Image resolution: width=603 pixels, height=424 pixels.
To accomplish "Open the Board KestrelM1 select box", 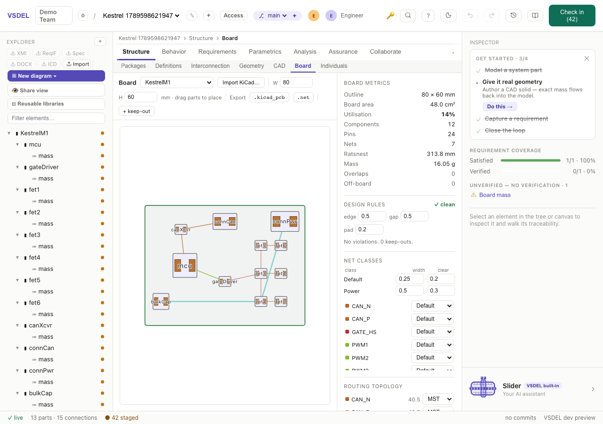I will click(x=177, y=82).
